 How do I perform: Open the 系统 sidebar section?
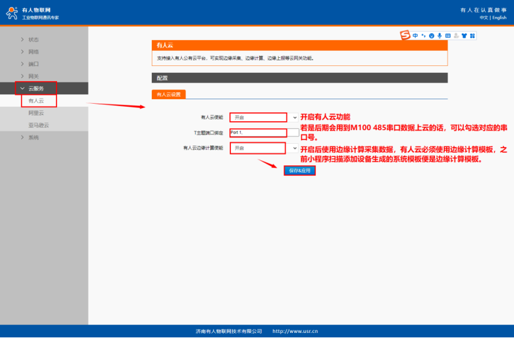[x=33, y=137]
